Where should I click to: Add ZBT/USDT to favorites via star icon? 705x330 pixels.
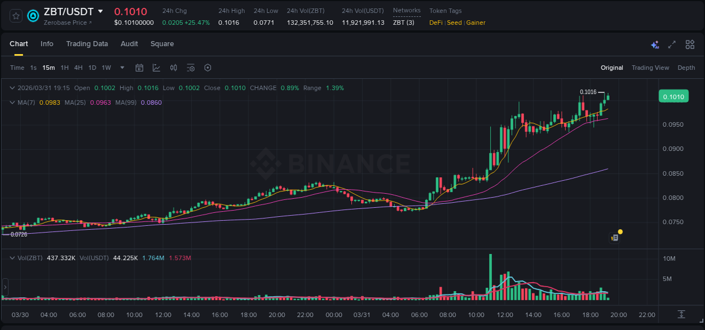tap(15, 16)
